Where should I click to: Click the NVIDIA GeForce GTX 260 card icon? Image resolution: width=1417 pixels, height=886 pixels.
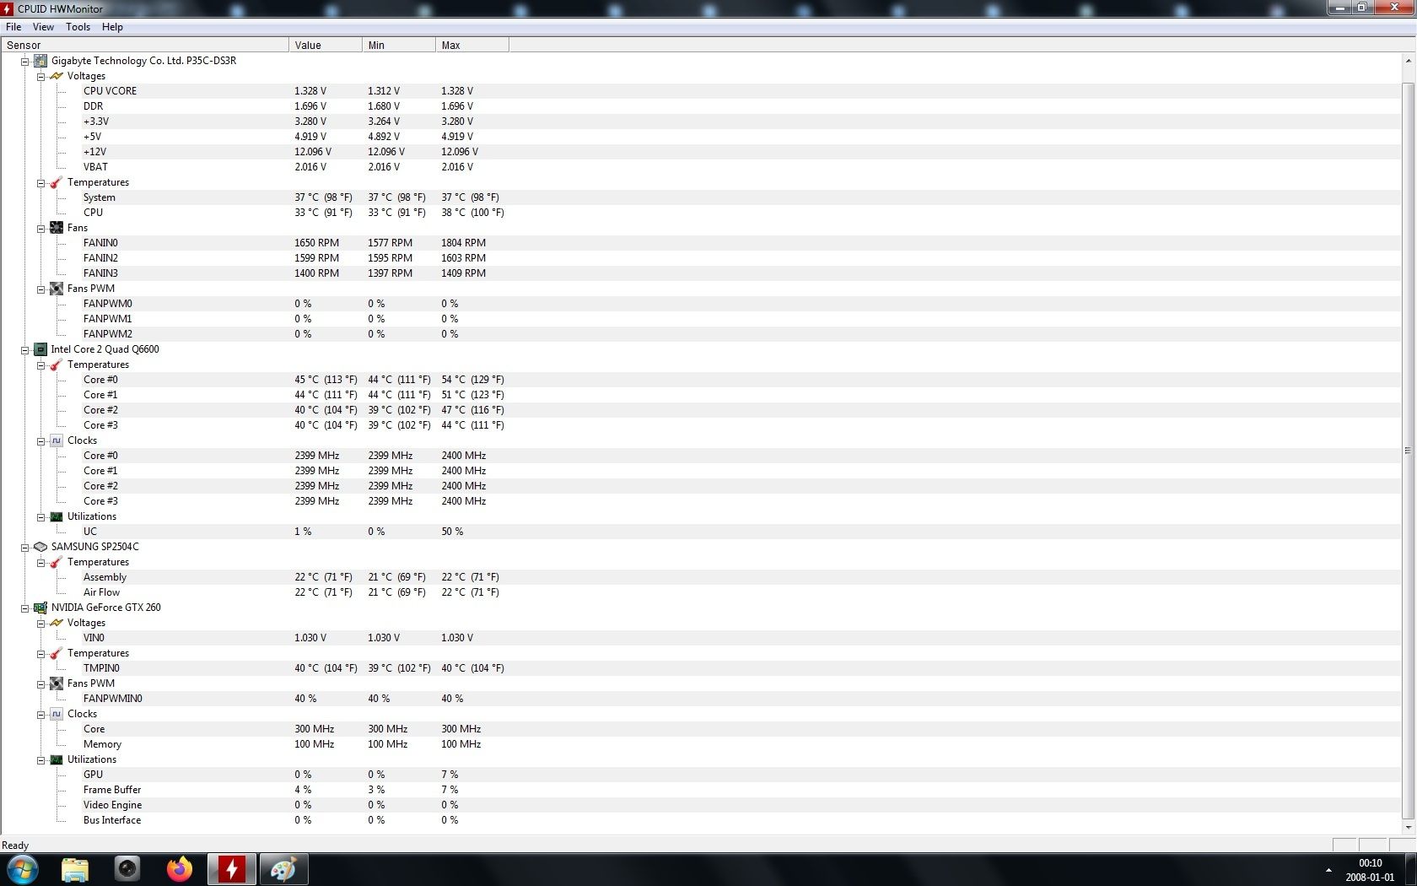click(x=40, y=608)
